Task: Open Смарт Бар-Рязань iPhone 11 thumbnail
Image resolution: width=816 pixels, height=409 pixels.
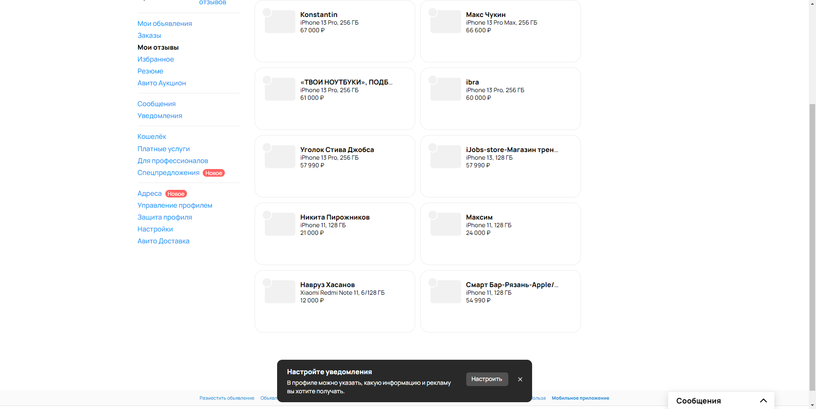Action: [x=446, y=292]
